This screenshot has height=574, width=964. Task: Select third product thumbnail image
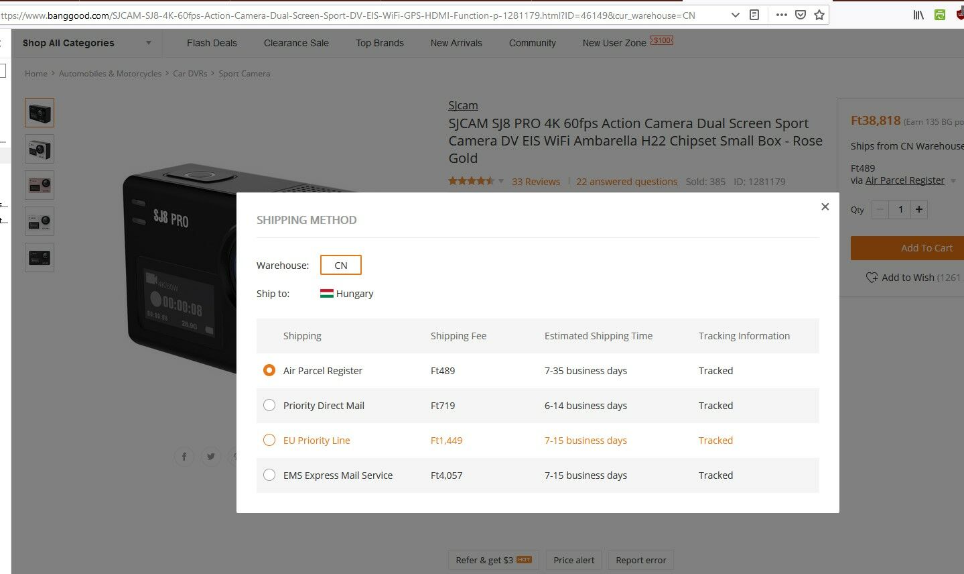(40, 185)
